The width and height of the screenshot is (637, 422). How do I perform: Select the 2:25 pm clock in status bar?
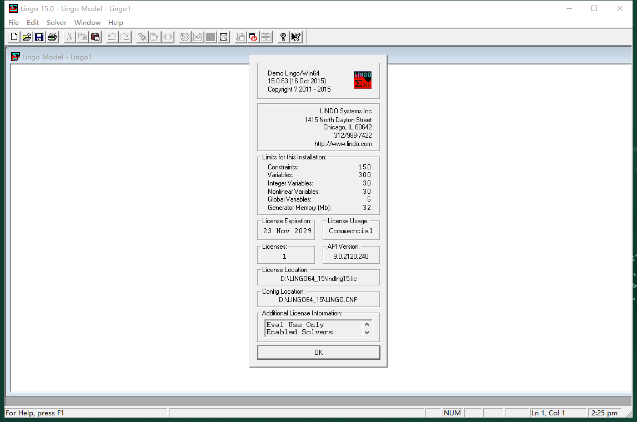604,413
